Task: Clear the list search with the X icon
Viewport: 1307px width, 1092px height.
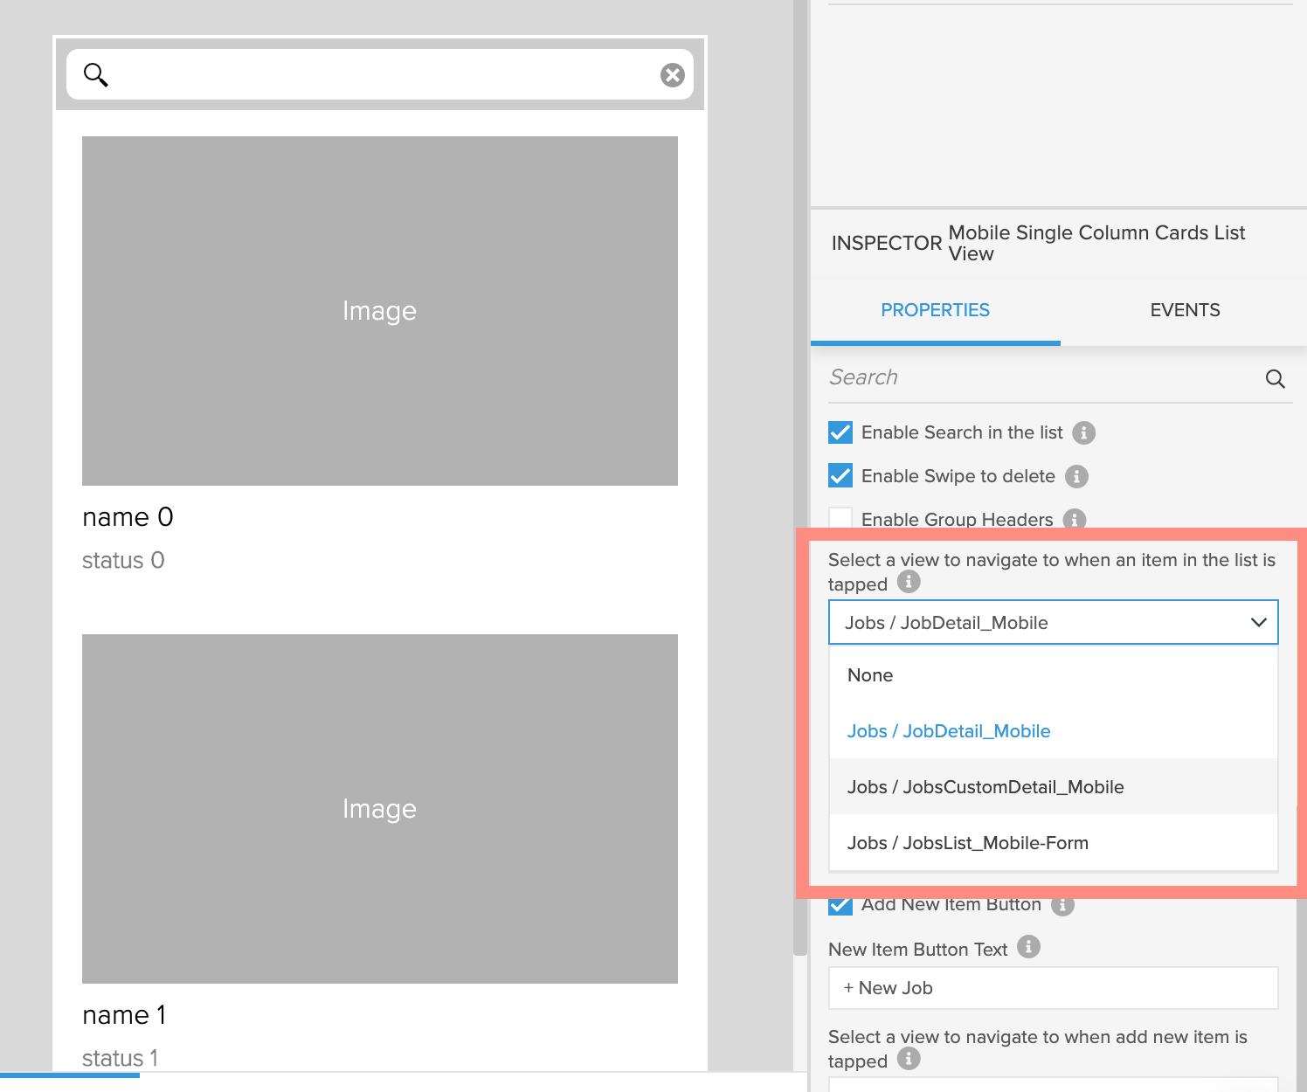Action: click(x=672, y=75)
